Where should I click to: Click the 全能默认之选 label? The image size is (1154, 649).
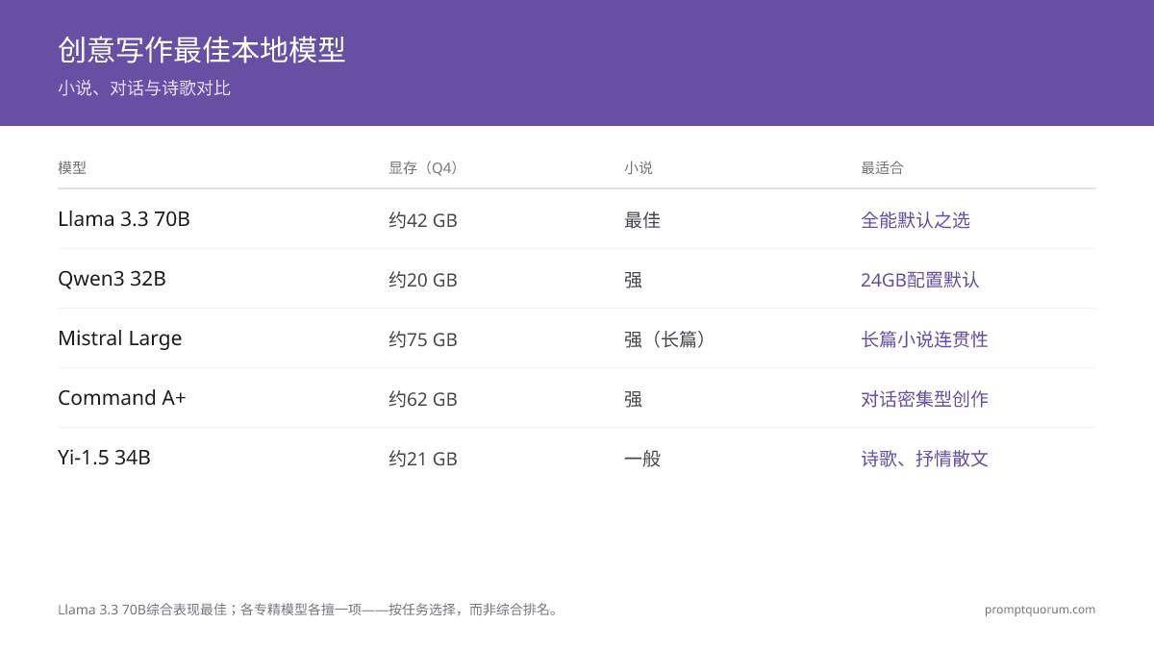click(916, 220)
